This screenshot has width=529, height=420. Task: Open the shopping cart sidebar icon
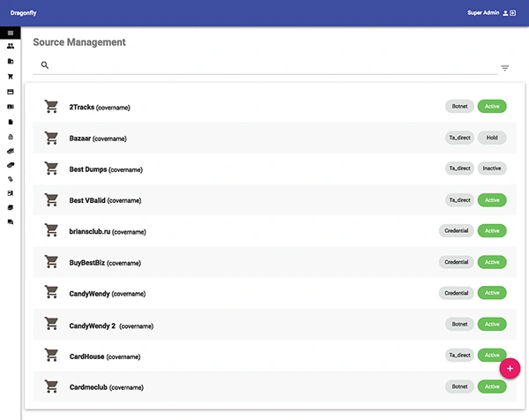[x=11, y=76]
